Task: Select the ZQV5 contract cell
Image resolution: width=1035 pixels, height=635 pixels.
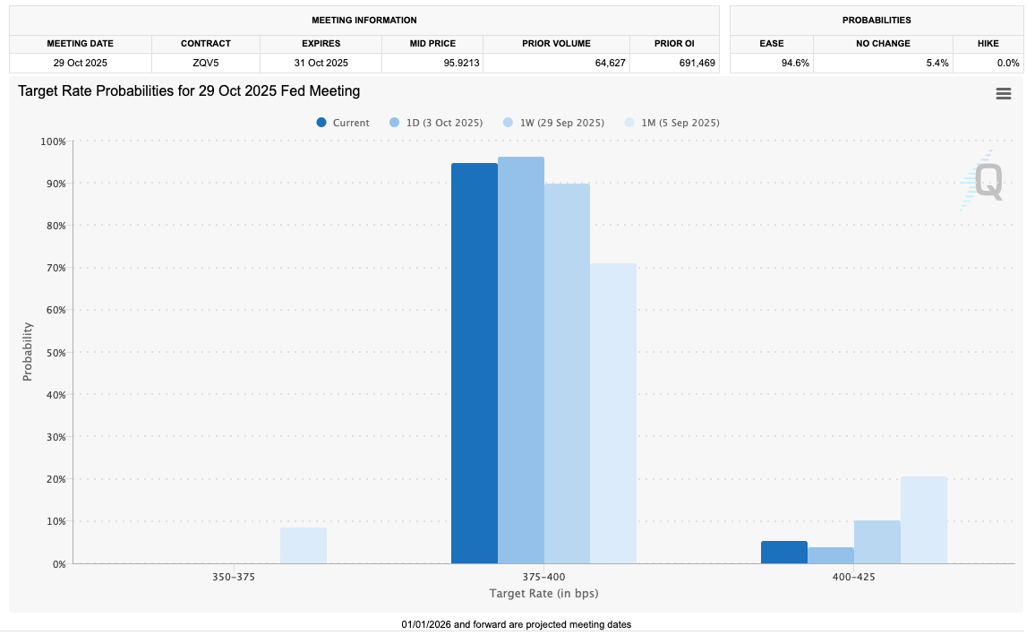Action: (205, 63)
